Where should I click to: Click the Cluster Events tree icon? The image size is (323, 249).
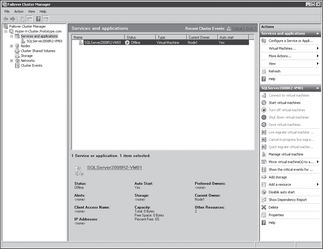pos(17,66)
